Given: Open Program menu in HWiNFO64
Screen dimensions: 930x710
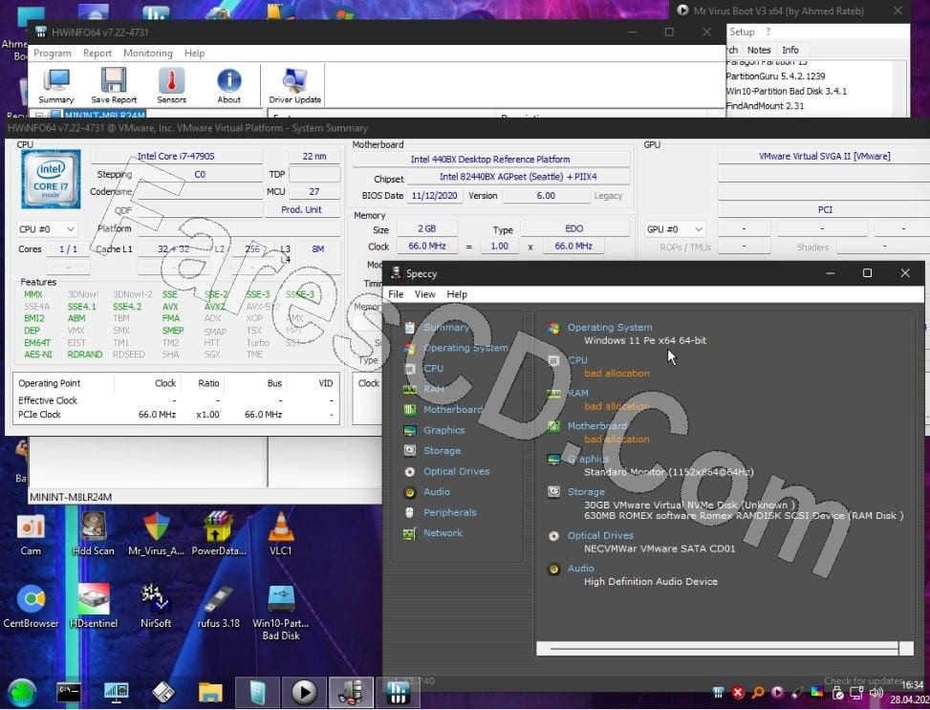Looking at the screenshot, I should click(x=53, y=54).
